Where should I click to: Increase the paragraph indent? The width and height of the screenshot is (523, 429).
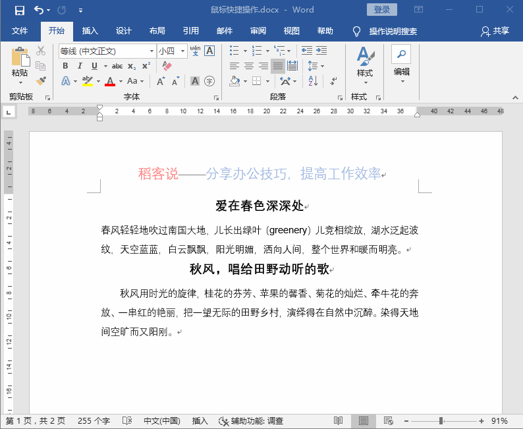[321, 51]
